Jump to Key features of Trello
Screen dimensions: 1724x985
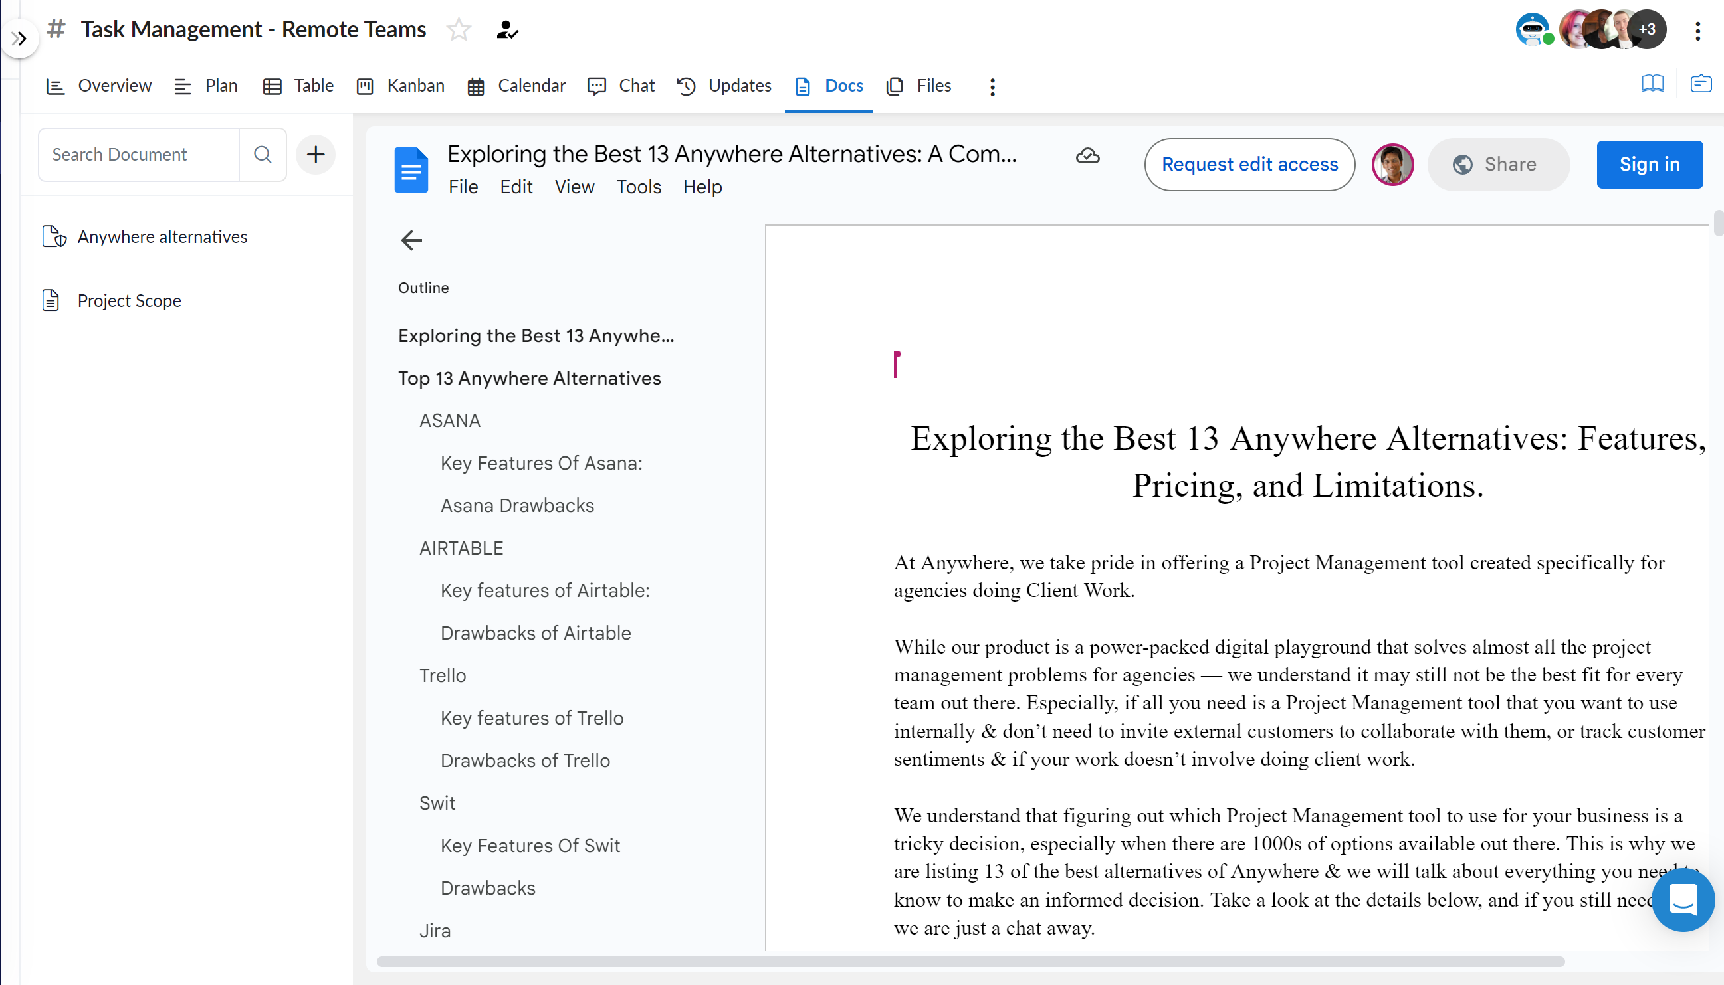click(x=531, y=718)
